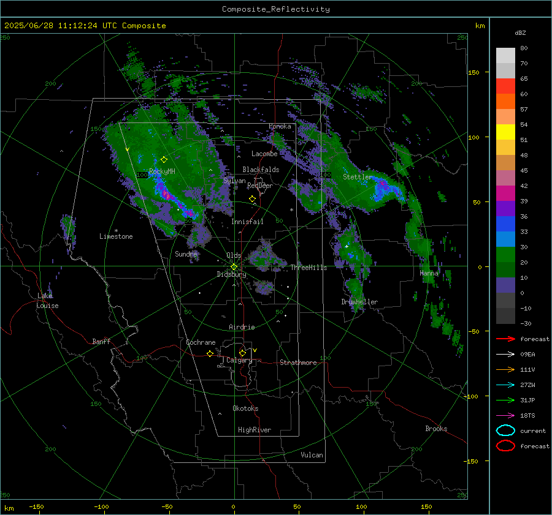Screen dimensions: 552x515
Task: Click the Lacombe label
Action: pyautogui.click(x=264, y=154)
